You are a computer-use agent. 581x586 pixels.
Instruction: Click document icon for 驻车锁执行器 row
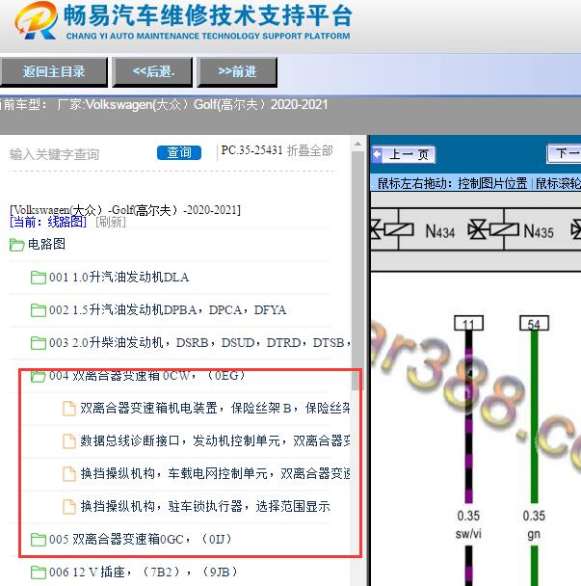coord(69,507)
